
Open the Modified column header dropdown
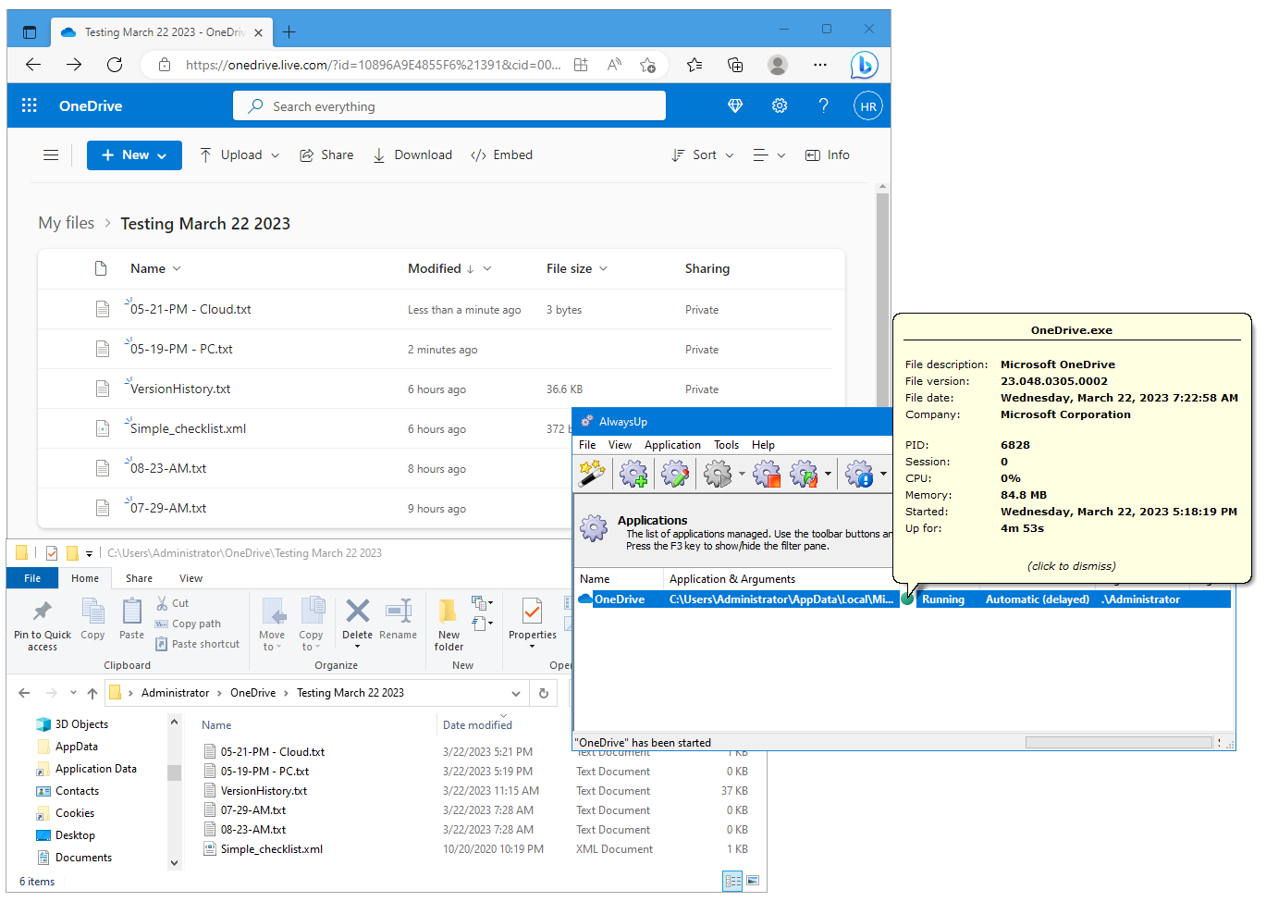coord(487,269)
